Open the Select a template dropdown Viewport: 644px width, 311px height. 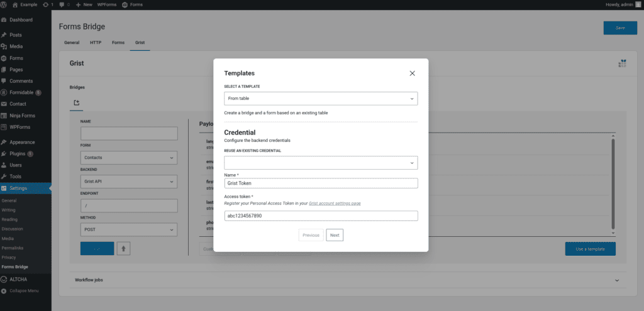point(321,99)
